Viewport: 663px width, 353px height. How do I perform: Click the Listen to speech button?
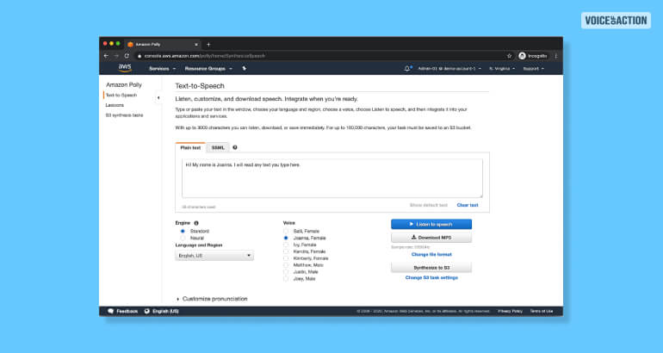(431, 224)
